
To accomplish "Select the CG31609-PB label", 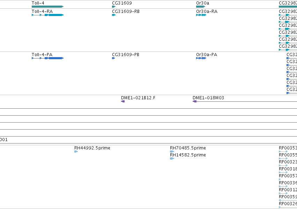I will [x=126, y=55].
